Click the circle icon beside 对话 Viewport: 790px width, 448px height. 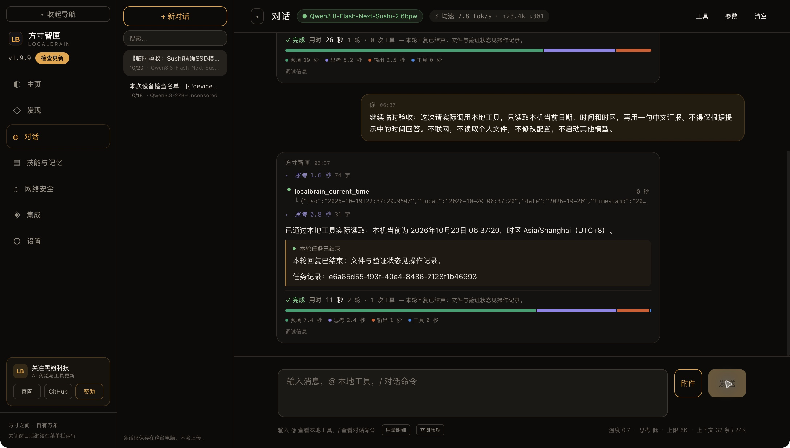pyautogui.click(x=16, y=137)
